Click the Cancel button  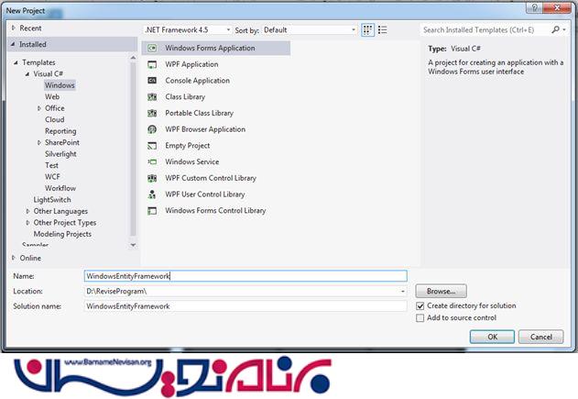click(541, 337)
